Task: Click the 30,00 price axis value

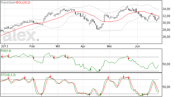Action: 166,23
